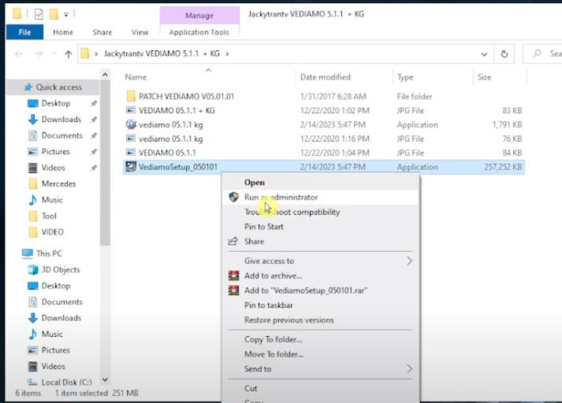Open the VIDEO folder in sidebar
562x403 pixels.
[52, 232]
